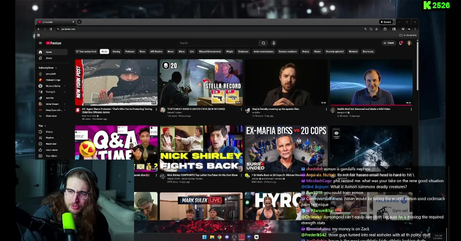
Task: Open the Podcast Cringe subscription
Action: click(x=52, y=80)
